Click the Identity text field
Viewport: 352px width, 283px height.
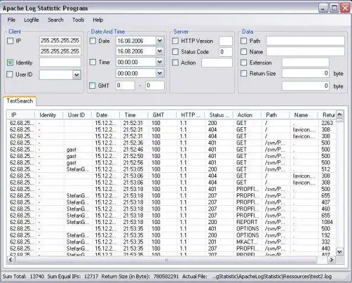60,62
